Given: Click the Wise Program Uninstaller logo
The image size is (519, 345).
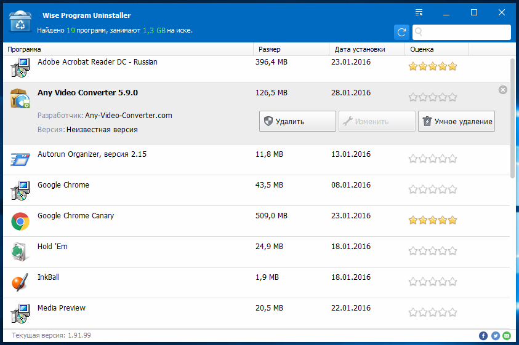Looking at the screenshot, I should pyautogui.click(x=20, y=22).
